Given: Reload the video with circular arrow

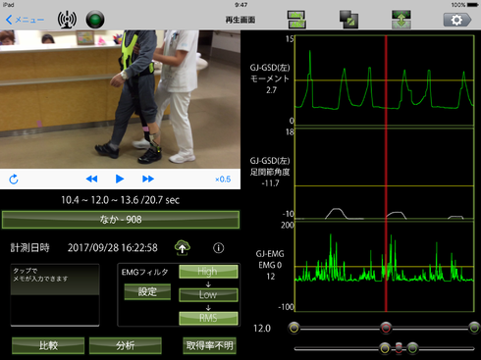Looking at the screenshot, I should [x=14, y=180].
